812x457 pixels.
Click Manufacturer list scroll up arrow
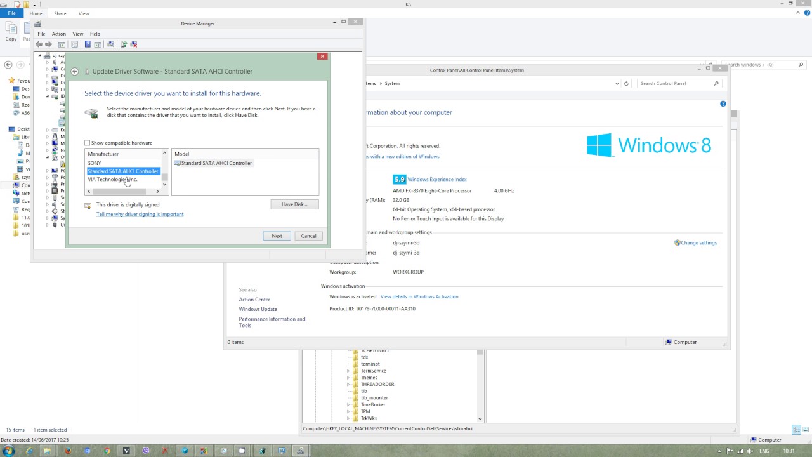(x=165, y=154)
